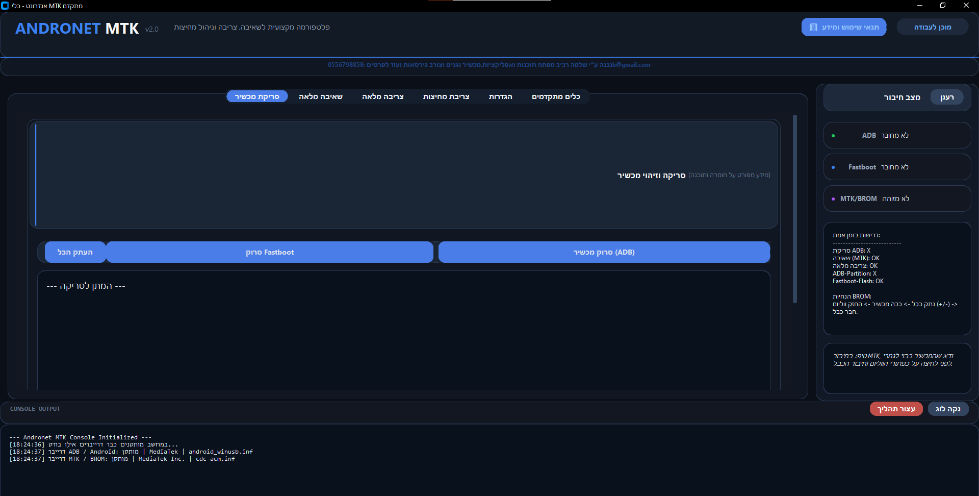Go to the צריבת מחיצות tab
The width and height of the screenshot is (979, 496).
point(446,96)
